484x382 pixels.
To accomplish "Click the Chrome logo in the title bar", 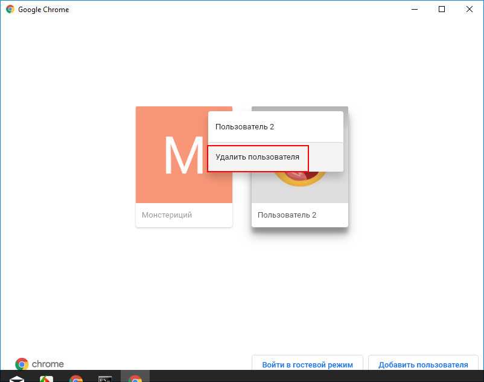I will tap(10, 10).
